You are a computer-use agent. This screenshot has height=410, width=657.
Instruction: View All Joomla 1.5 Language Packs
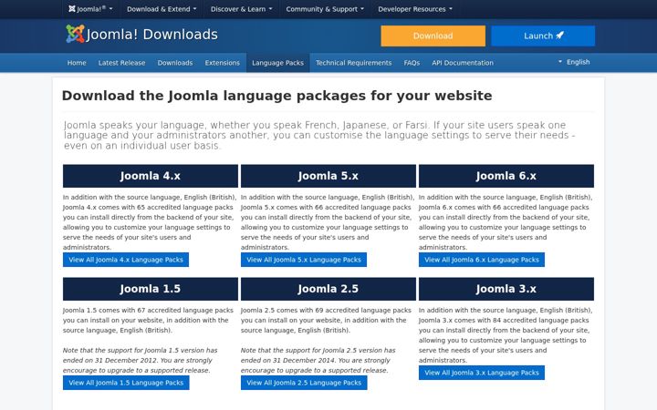[x=126, y=383]
